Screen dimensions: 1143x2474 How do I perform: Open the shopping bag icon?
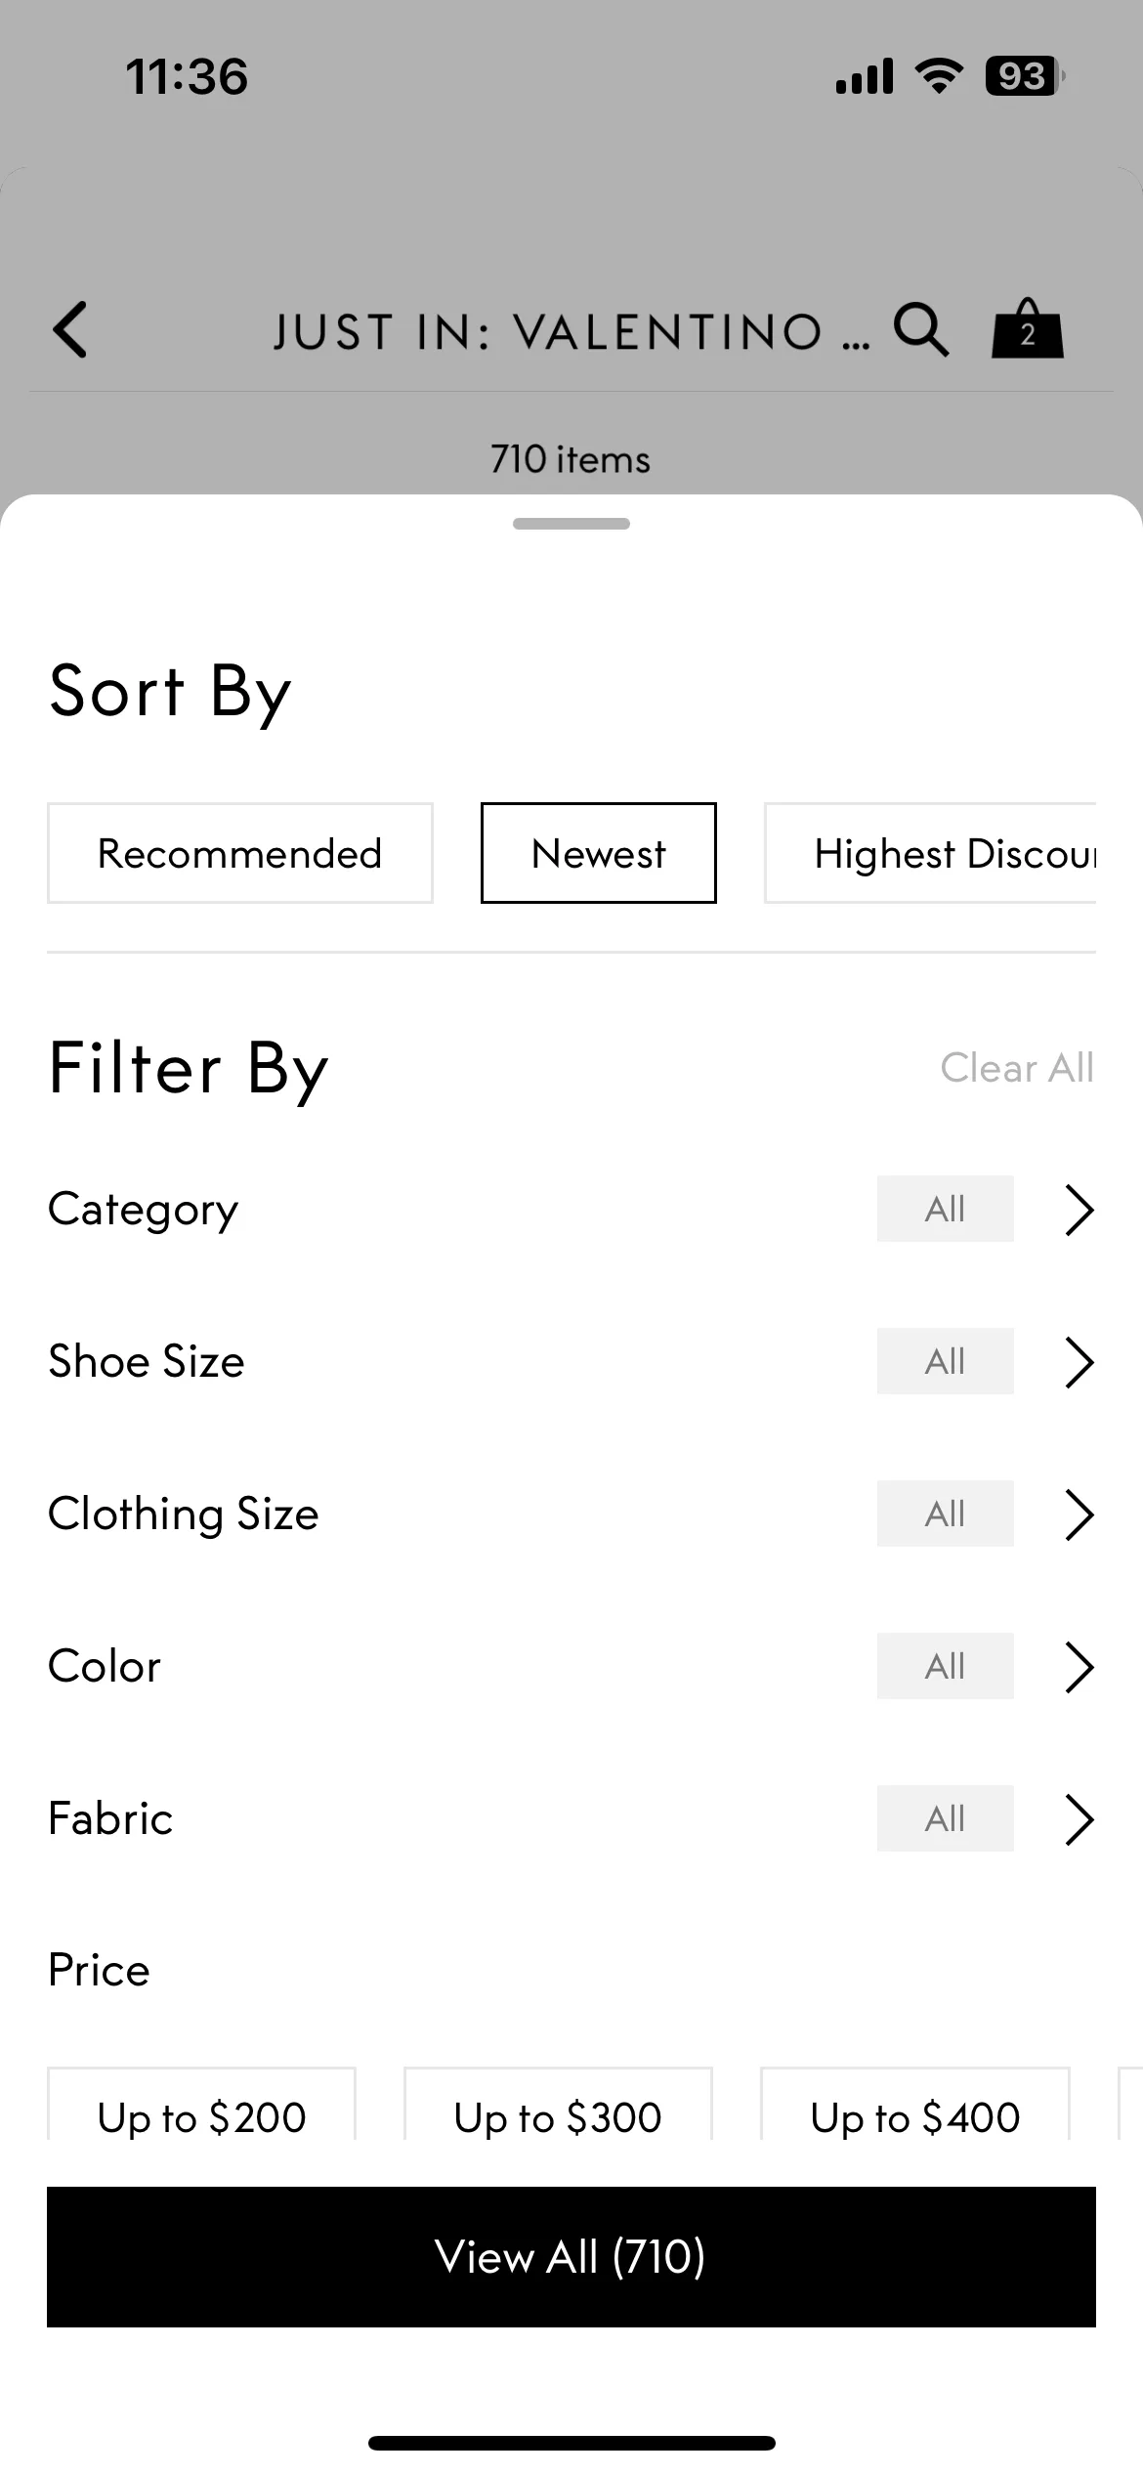[x=1028, y=328]
